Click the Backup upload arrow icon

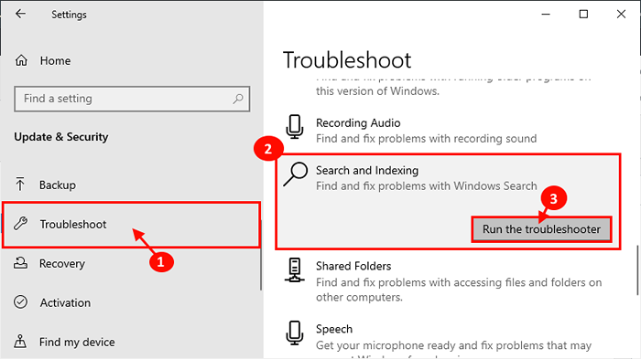click(x=20, y=185)
